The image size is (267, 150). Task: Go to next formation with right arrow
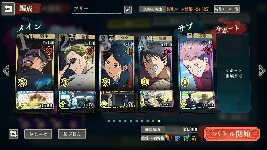point(262,71)
